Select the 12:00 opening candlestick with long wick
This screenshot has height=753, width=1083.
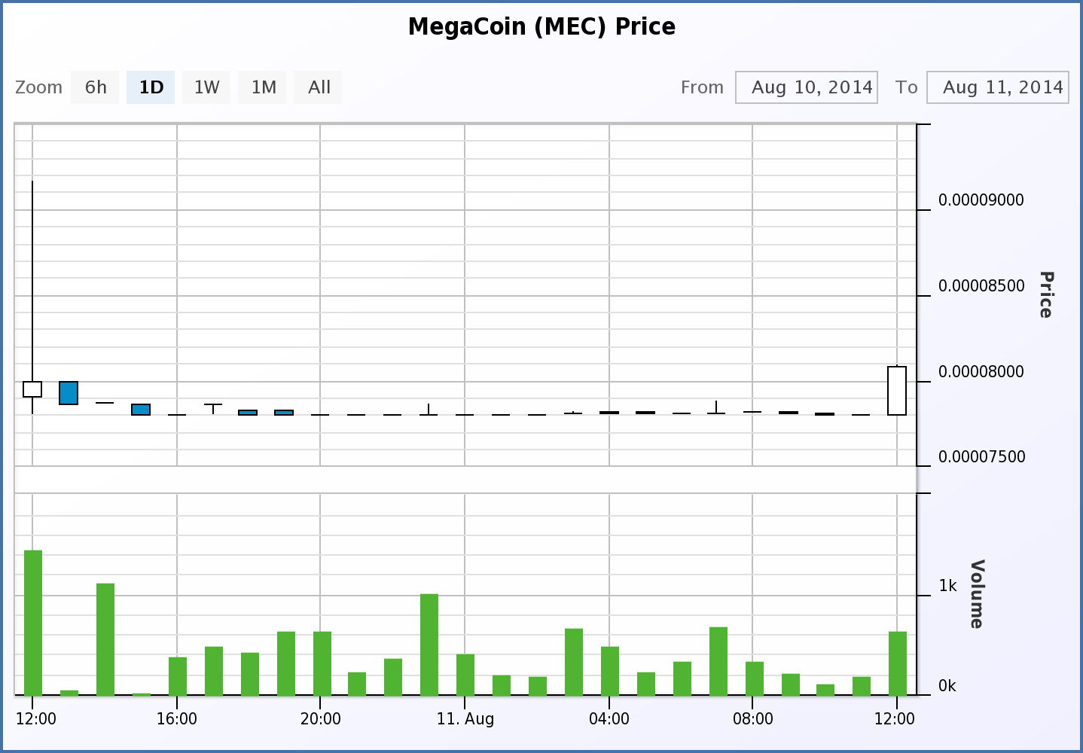[x=32, y=389]
